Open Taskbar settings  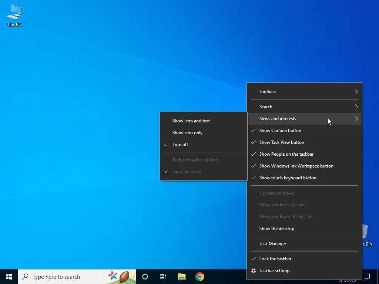[x=304, y=270]
